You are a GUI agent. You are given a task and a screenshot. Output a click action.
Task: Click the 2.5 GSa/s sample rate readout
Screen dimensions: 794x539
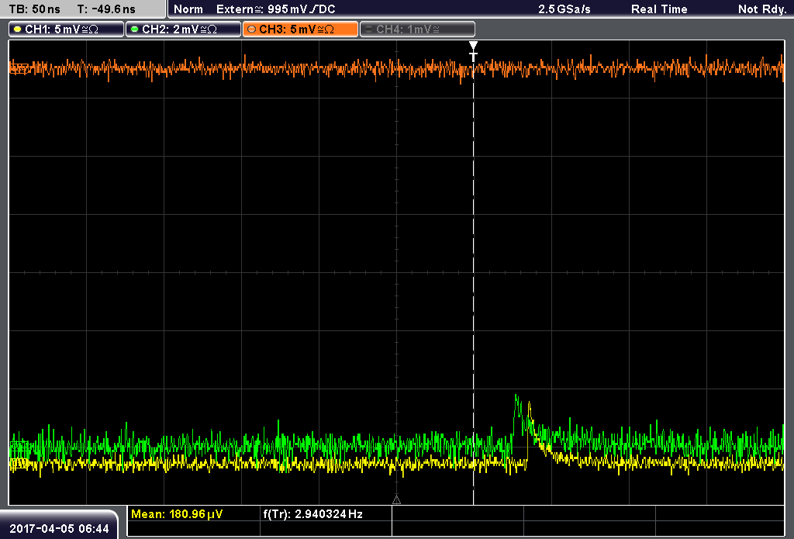click(564, 9)
